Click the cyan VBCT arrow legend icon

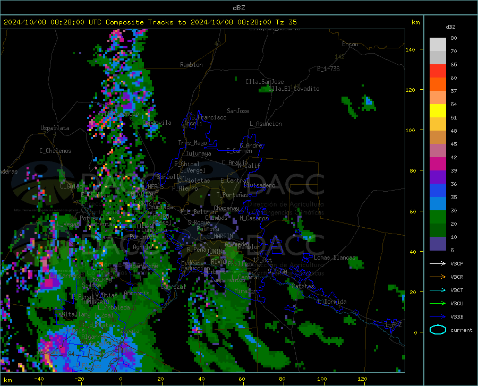point(438,290)
